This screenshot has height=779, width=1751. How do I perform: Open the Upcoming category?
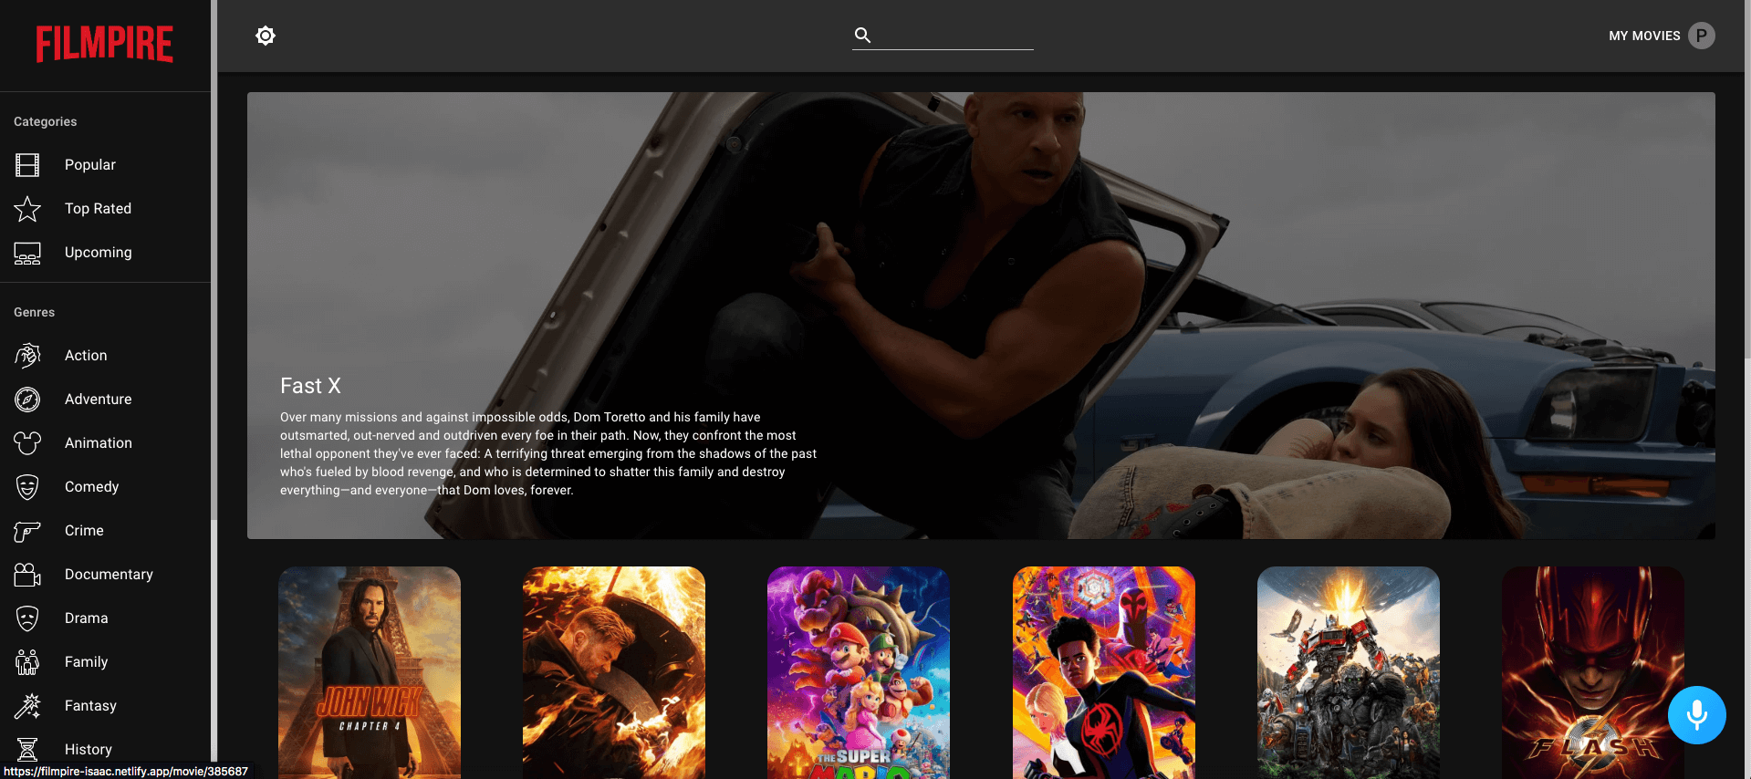[98, 253]
